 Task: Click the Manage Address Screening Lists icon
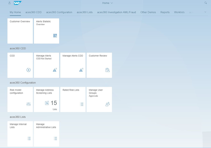click(47, 103)
